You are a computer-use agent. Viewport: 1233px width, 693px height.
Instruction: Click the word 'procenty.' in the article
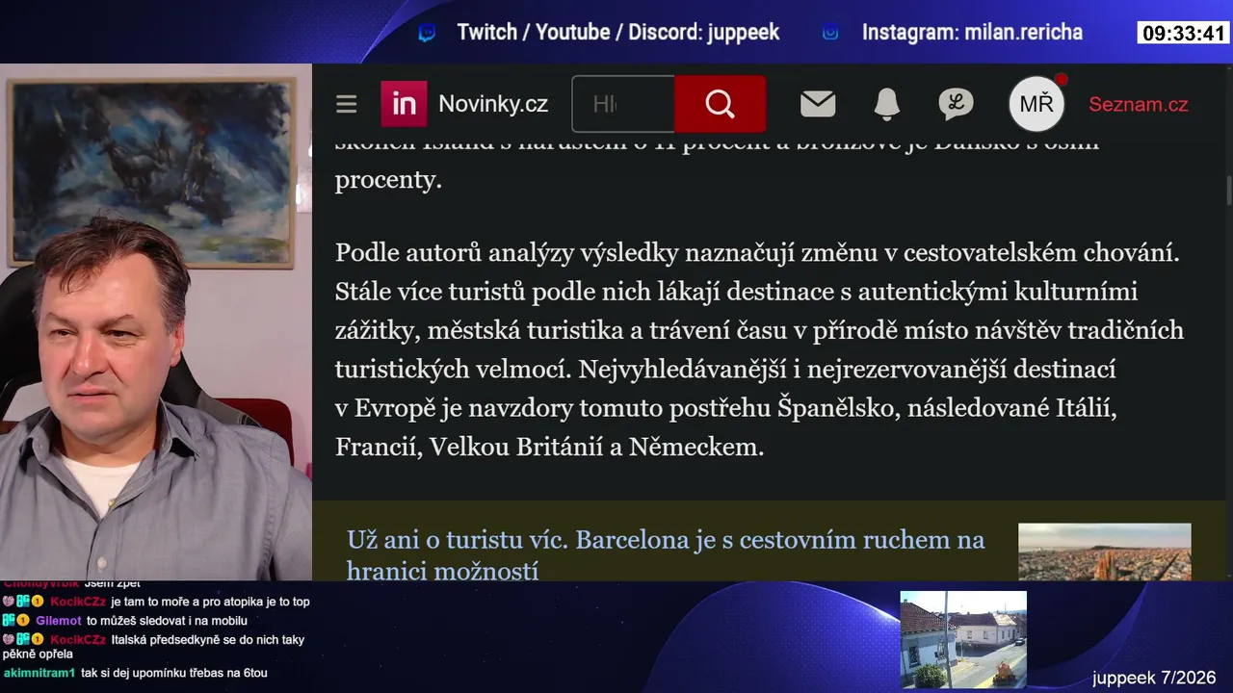pos(388,180)
